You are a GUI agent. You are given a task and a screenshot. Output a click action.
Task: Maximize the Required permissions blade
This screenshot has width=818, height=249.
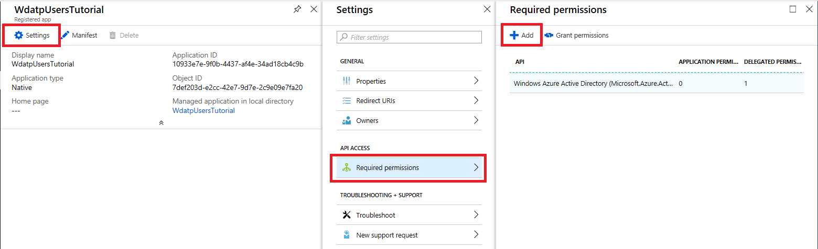793,9
